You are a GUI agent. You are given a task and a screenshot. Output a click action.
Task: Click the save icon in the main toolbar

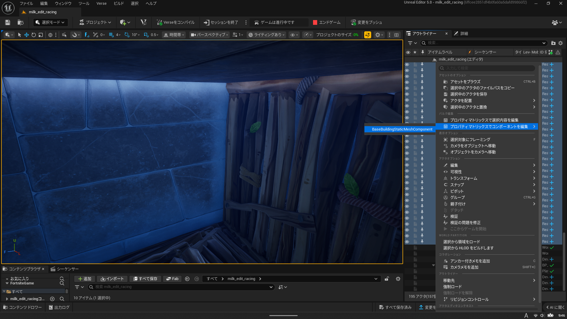(8, 22)
